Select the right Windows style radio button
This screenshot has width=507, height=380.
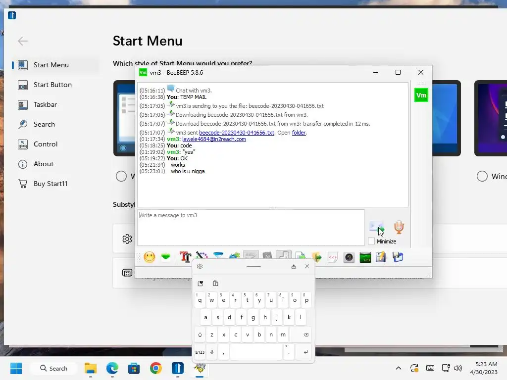point(482,176)
